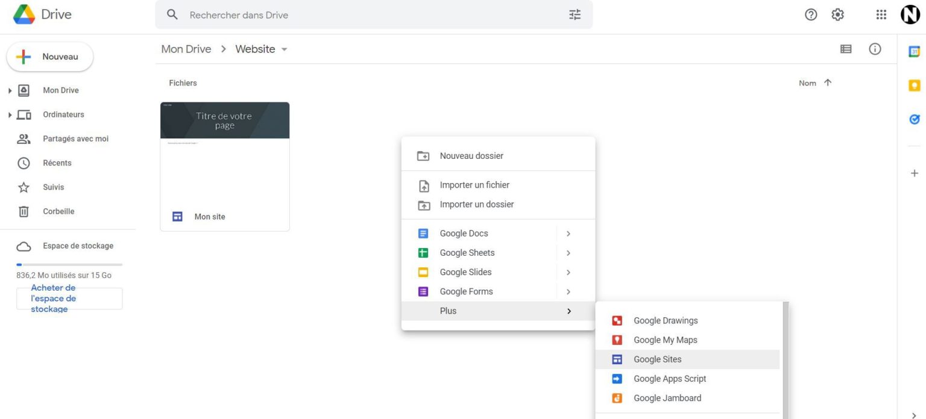Screen dimensions: 926x419
Task: Add more side panel add-ons
Action: [x=914, y=173]
